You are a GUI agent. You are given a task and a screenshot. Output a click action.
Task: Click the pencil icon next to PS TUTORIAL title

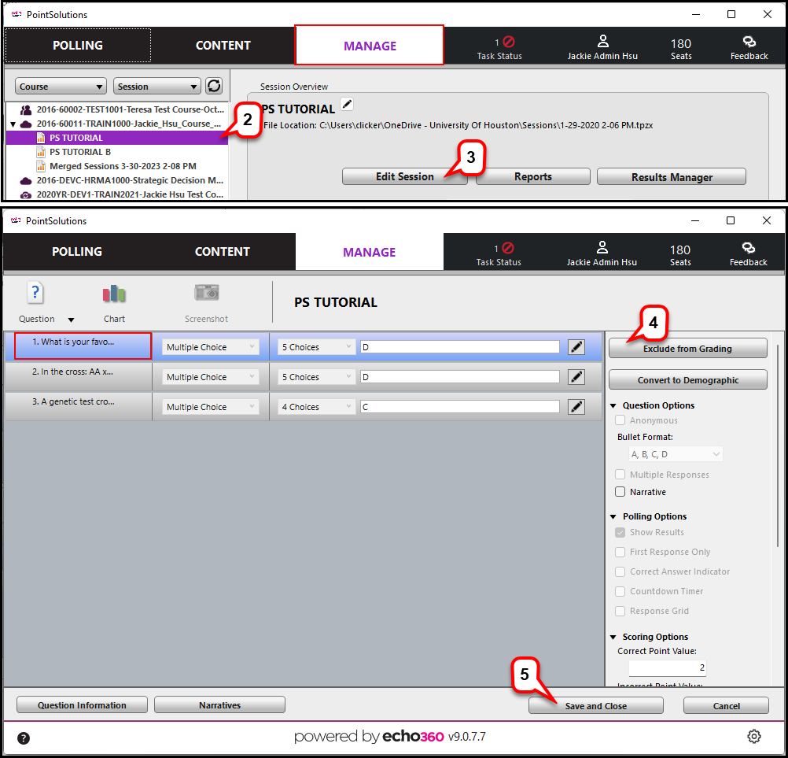coord(348,105)
